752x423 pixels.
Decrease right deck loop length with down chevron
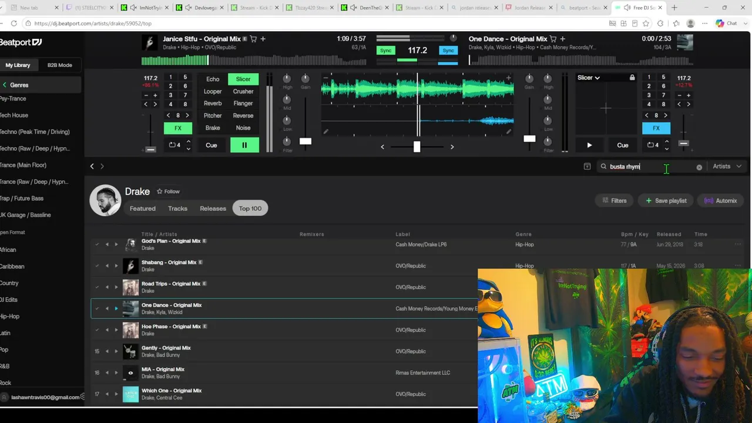666,149
